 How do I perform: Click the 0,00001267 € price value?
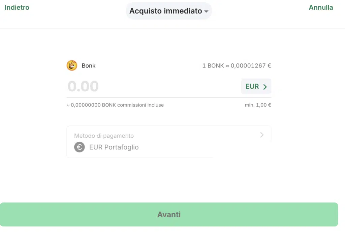pos(251,65)
